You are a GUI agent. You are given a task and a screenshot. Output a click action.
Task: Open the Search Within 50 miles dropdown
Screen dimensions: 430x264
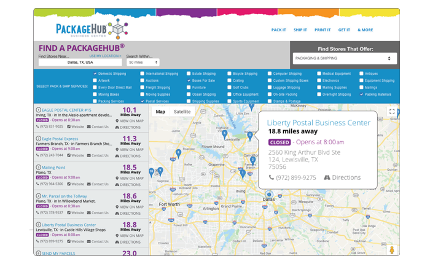coord(143,63)
